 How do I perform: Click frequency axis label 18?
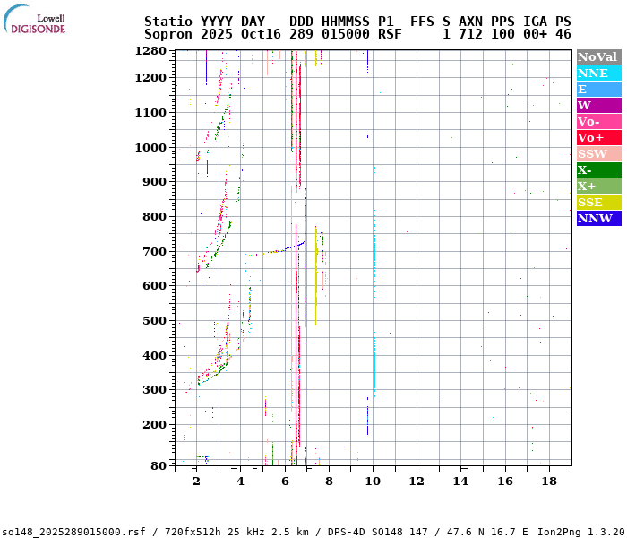pos(549,482)
